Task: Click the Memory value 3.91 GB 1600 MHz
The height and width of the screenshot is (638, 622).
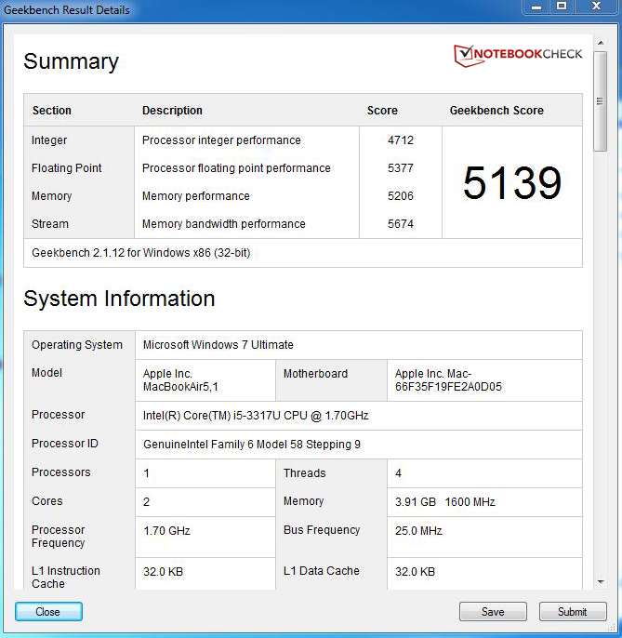Action: [x=444, y=501]
